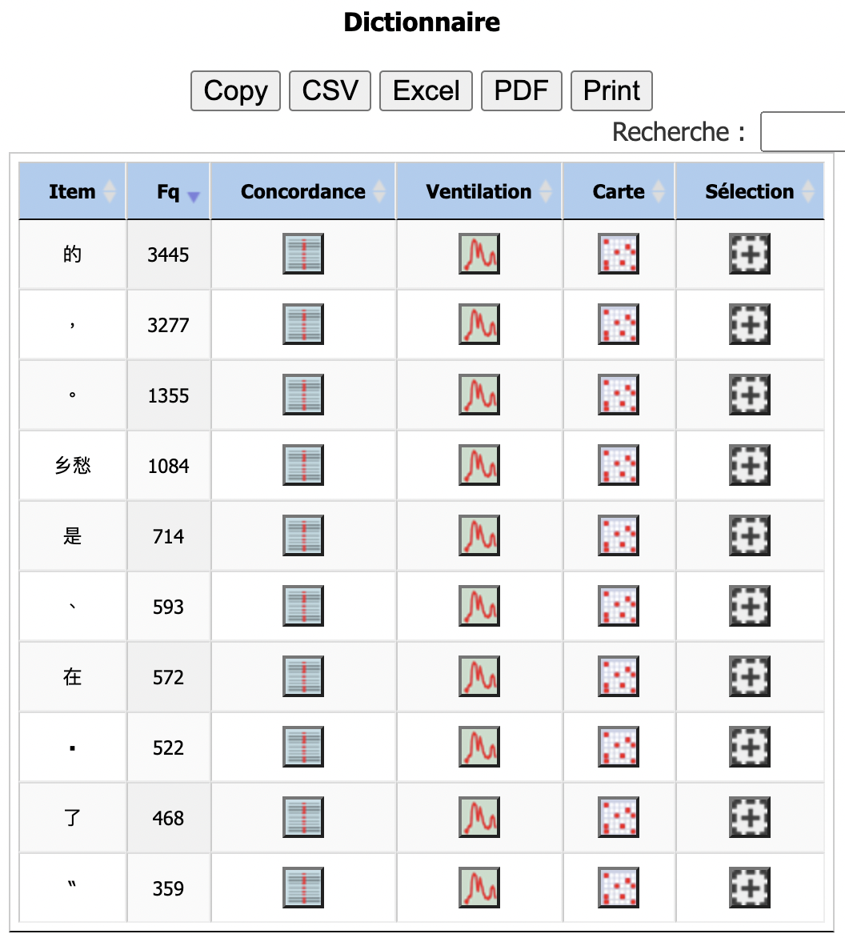Open concordance for frequency 572 row
Image resolution: width=845 pixels, height=938 pixels.
pyautogui.click(x=303, y=677)
